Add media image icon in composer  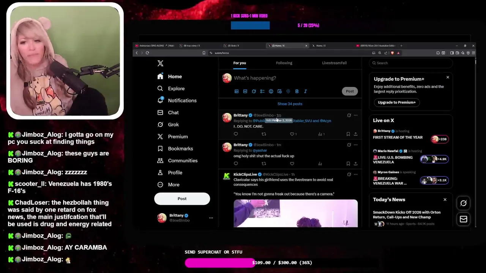point(237,91)
